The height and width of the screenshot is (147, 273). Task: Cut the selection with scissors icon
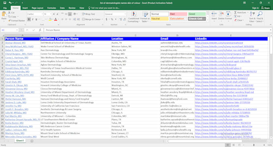click(9, 12)
